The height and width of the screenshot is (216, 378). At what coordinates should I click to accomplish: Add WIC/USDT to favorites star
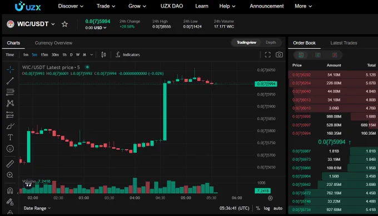(x=64, y=24)
